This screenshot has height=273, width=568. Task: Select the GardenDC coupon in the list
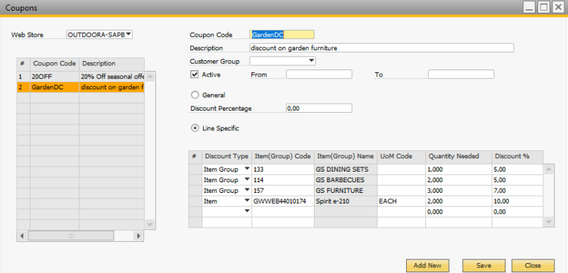81,87
